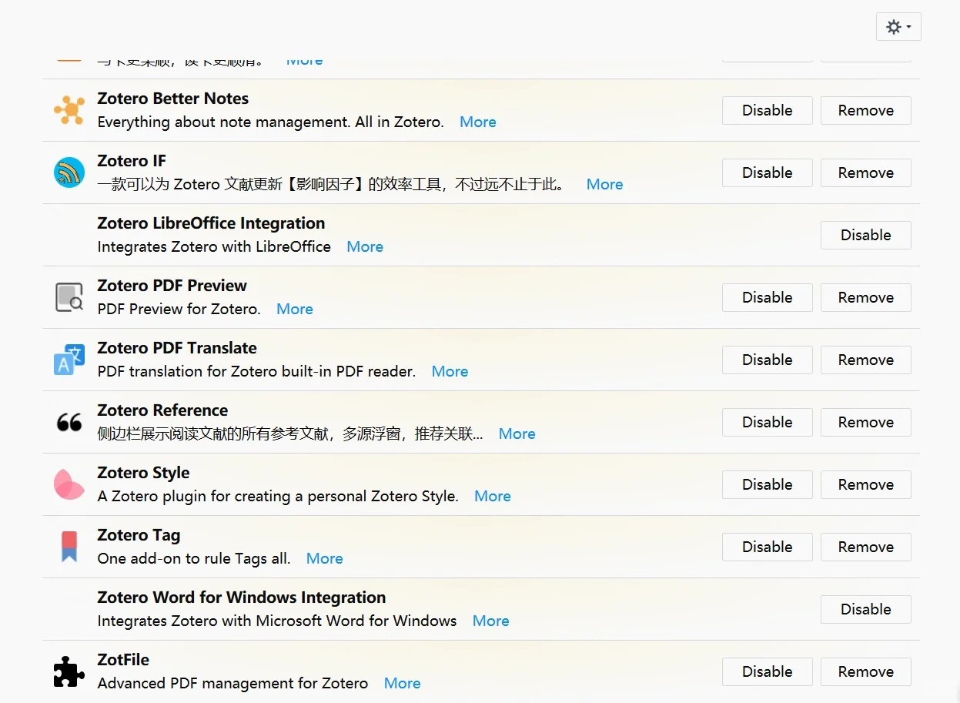This screenshot has width=960, height=703.
Task: Open More link for Zotero Reference
Action: [x=517, y=434]
